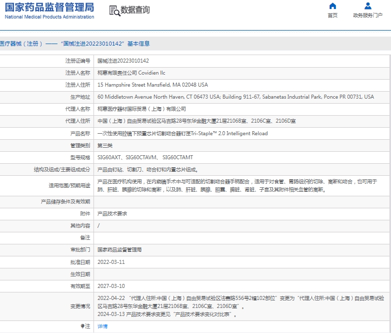Select approval date 2022-03-11
The width and height of the screenshot is (391, 333).
pos(111,262)
